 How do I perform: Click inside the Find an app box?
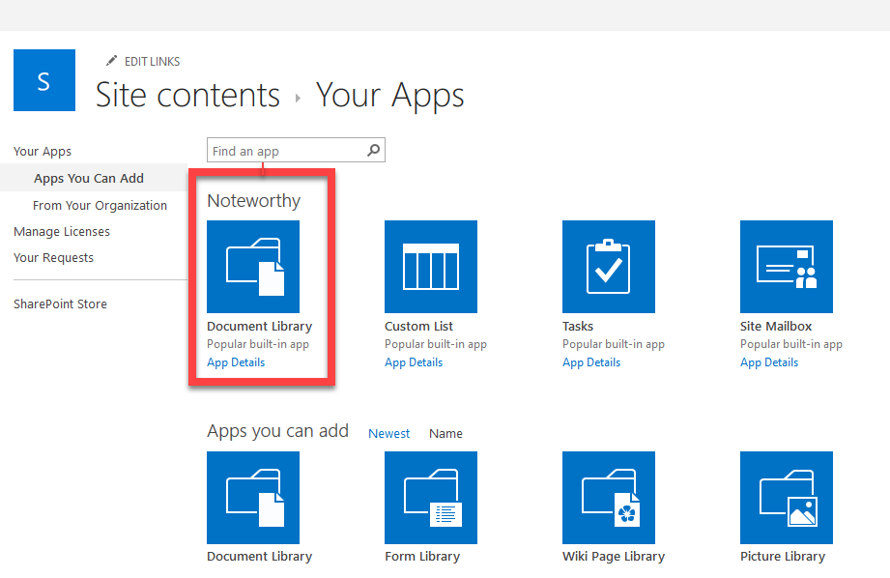click(285, 151)
